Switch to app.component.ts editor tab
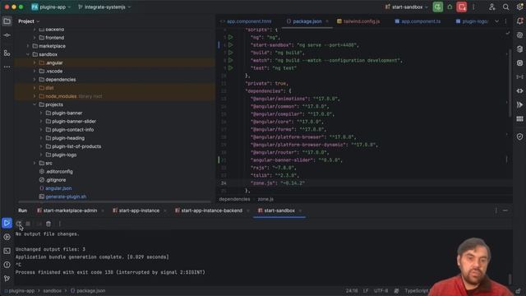 (418, 21)
